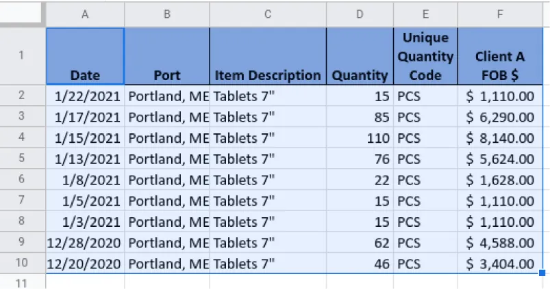Viewport: 550px width, 289px height.
Task: Click the cell showing $ 3,404.00
Action: 501,264
